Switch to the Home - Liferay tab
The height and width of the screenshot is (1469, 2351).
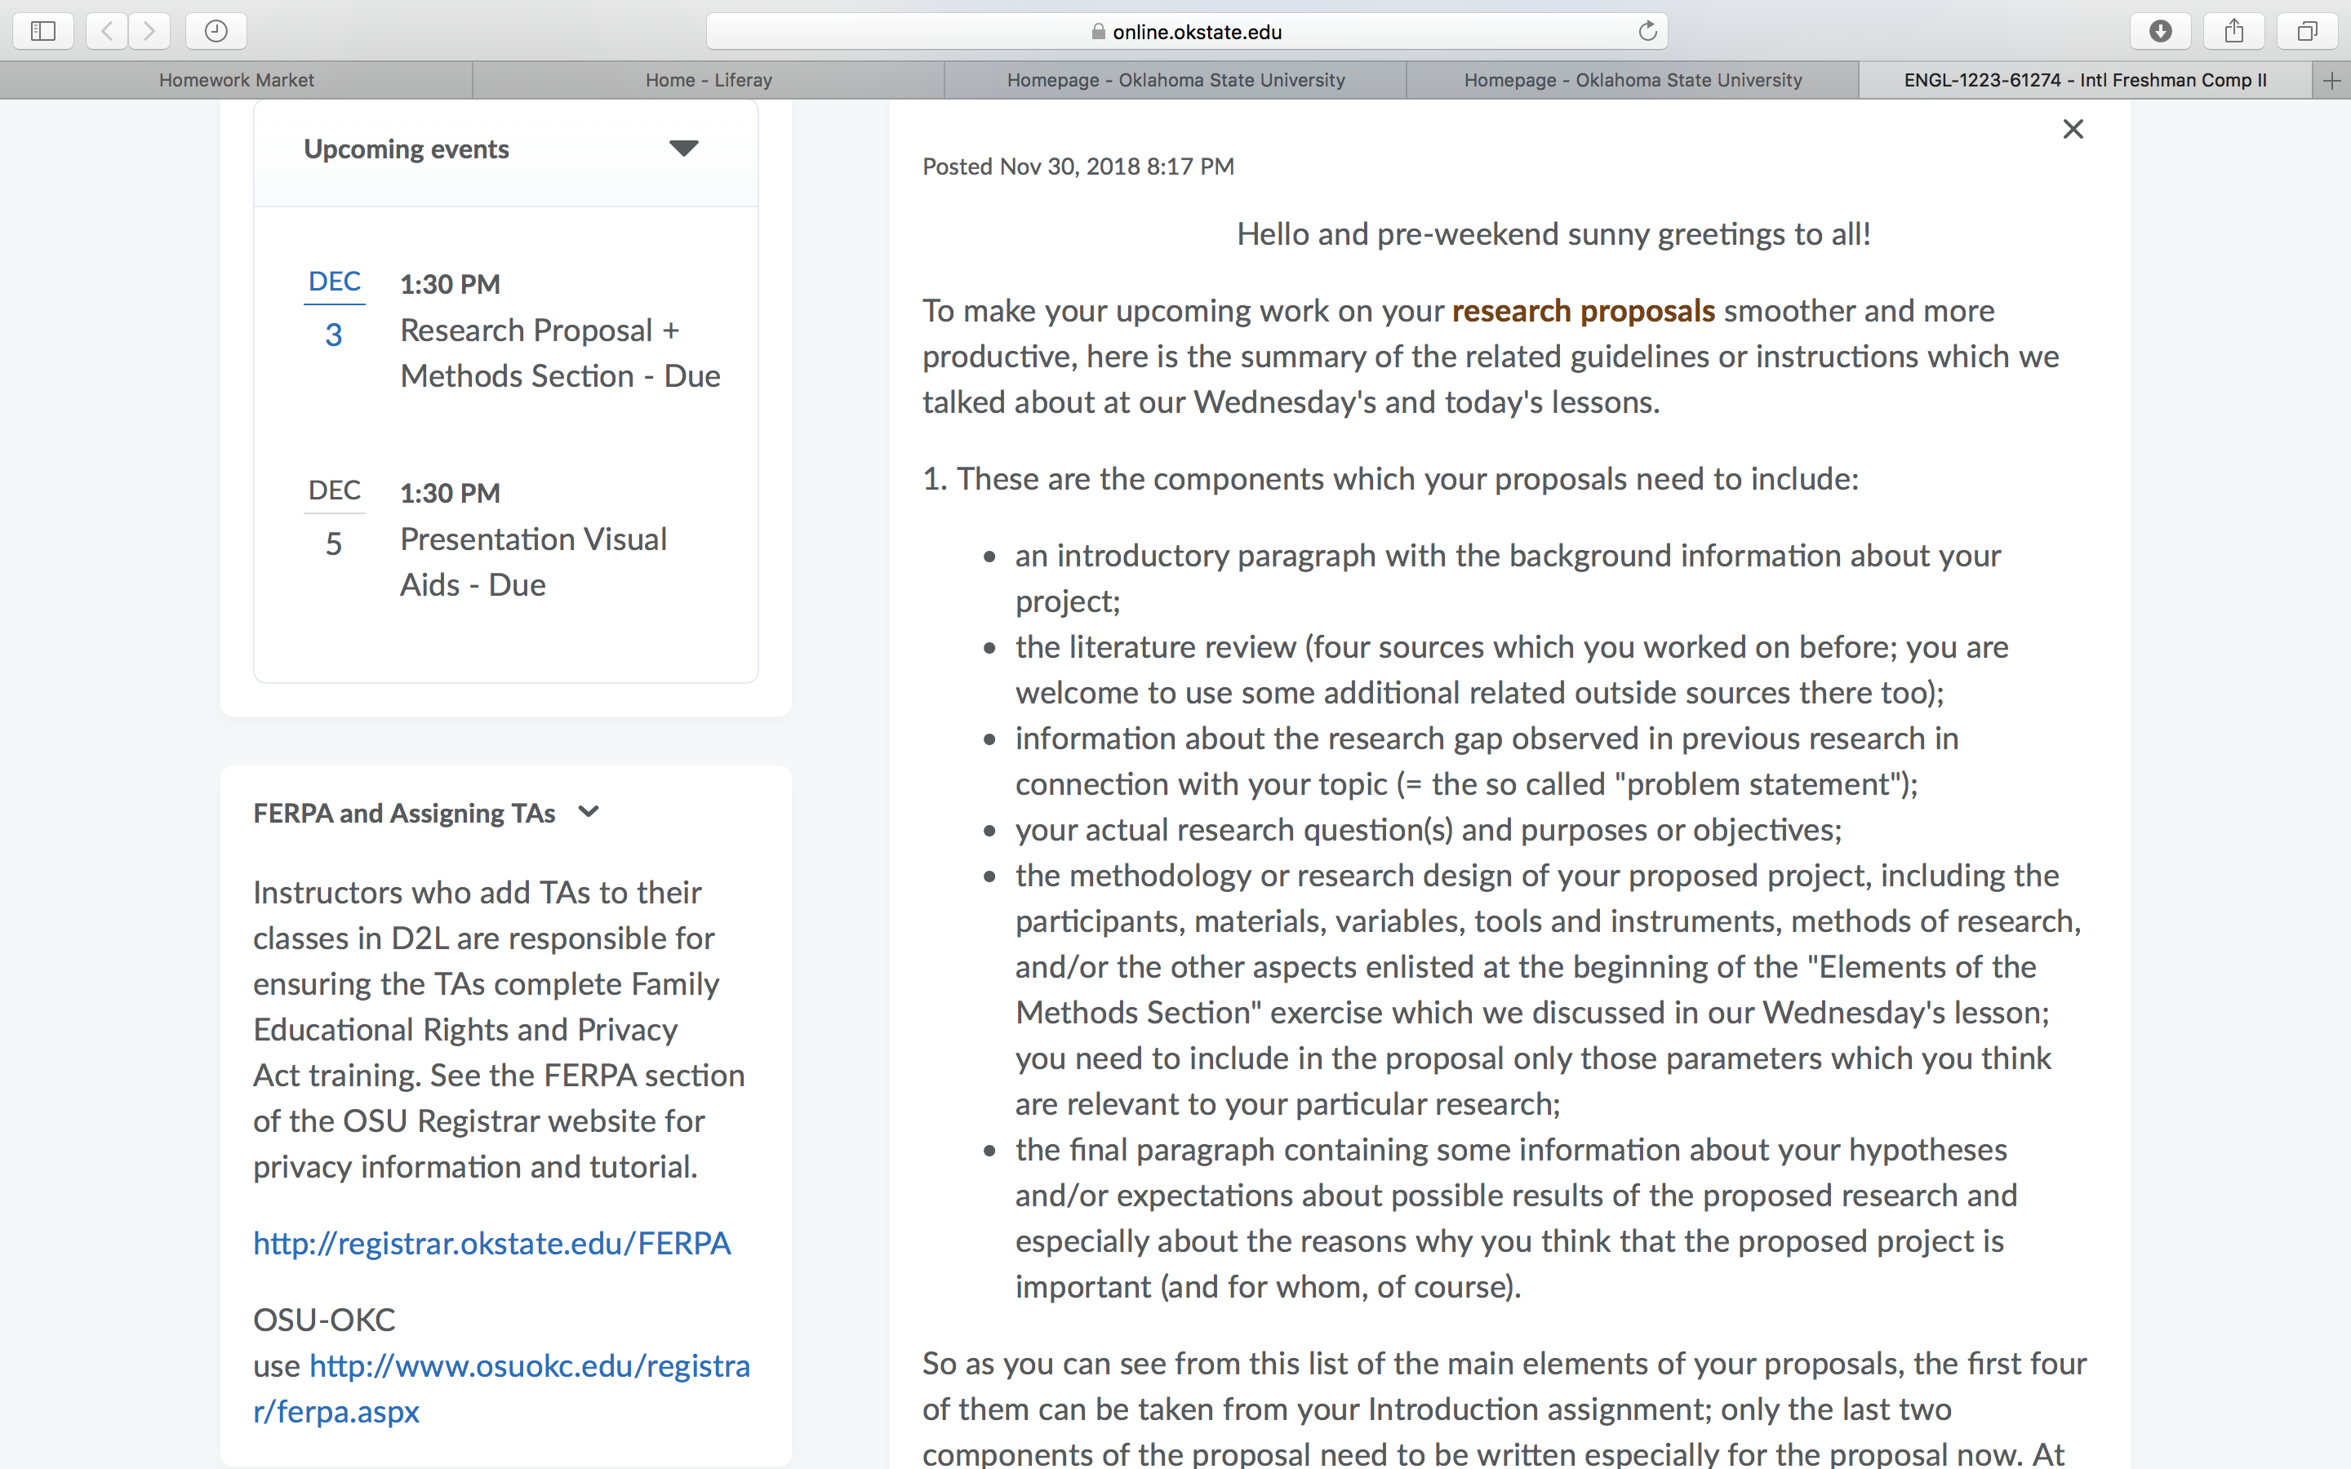[x=709, y=81]
